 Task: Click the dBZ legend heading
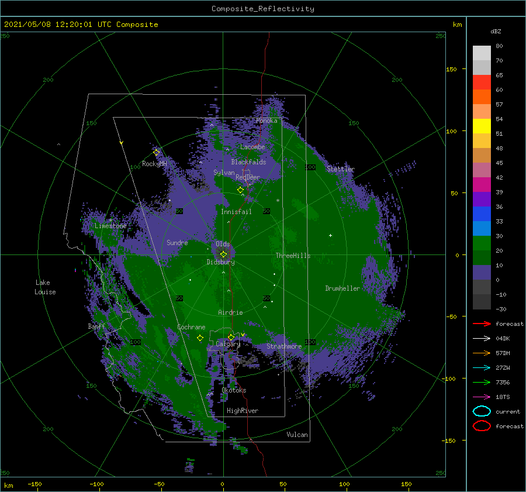(x=496, y=31)
